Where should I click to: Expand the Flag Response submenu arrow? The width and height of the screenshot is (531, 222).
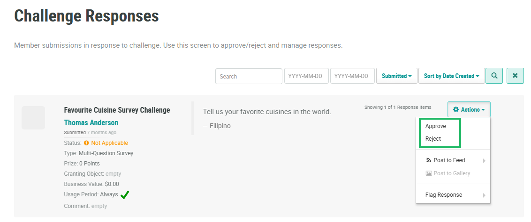pyautogui.click(x=484, y=195)
